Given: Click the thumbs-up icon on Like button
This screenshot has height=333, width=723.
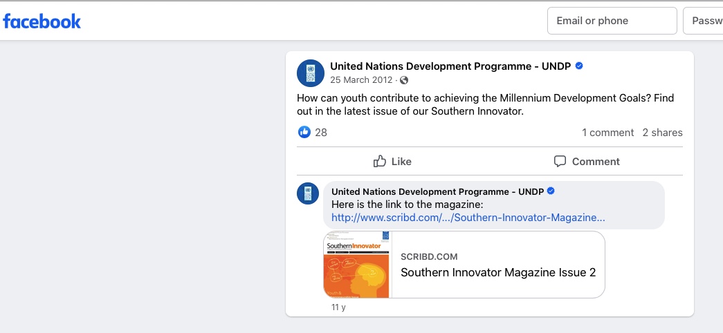Looking at the screenshot, I should (380, 162).
